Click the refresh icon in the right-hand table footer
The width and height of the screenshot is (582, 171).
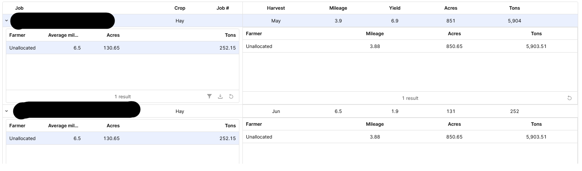[x=570, y=98]
